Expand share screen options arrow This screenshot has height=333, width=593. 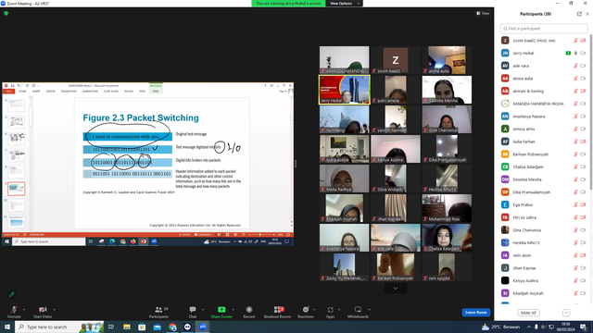click(x=233, y=310)
